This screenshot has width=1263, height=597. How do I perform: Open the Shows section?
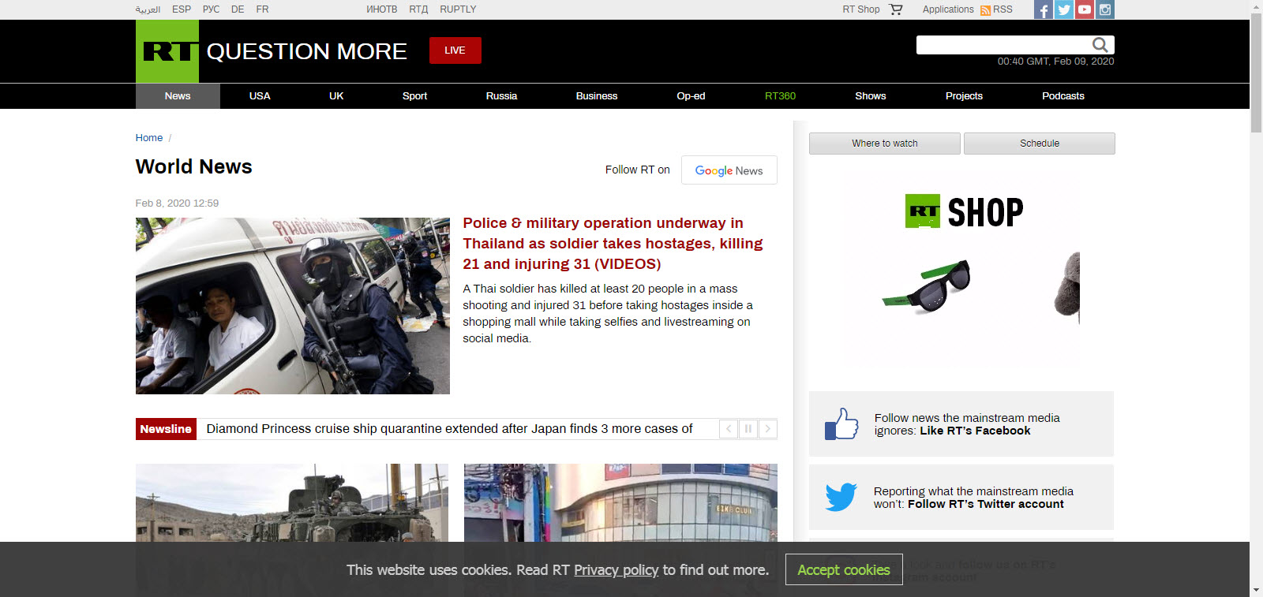[x=871, y=96]
